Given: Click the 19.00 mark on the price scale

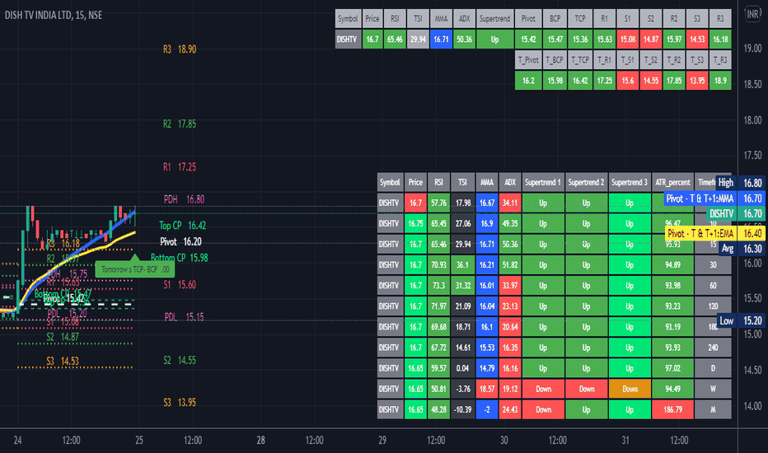Looking at the screenshot, I should coord(751,49).
